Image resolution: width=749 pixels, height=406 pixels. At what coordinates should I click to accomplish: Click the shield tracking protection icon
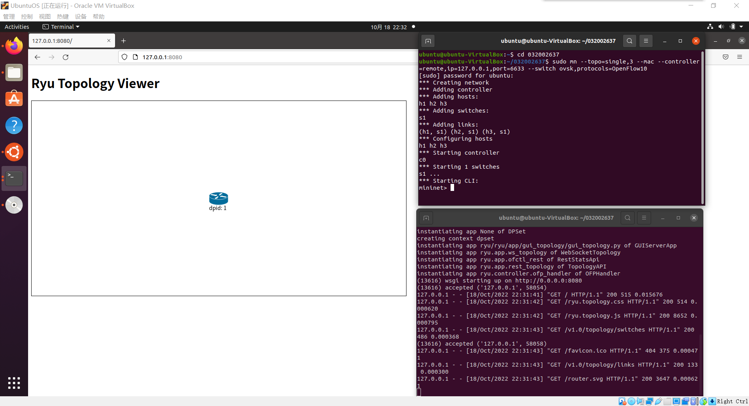pyautogui.click(x=124, y=57)
